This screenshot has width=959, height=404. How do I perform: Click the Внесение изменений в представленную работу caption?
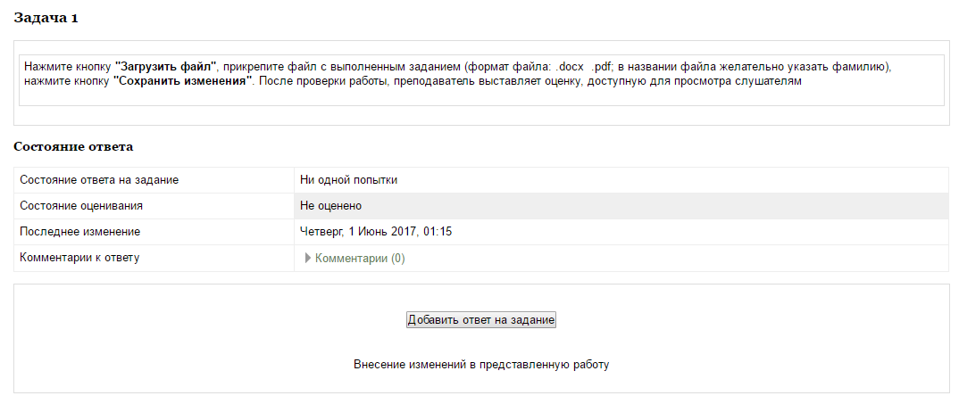pyautogui.click(x=481, y=365)
